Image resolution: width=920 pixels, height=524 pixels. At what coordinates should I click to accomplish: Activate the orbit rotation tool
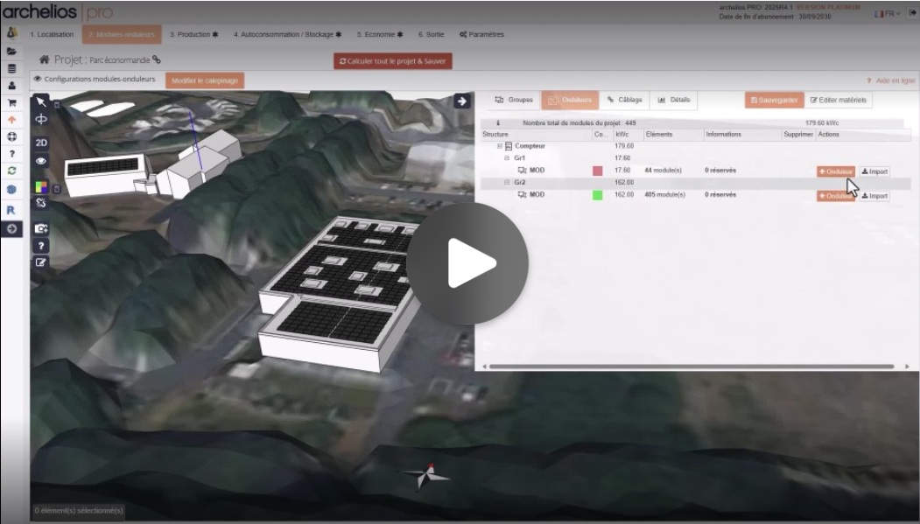[x=41, y=120]
